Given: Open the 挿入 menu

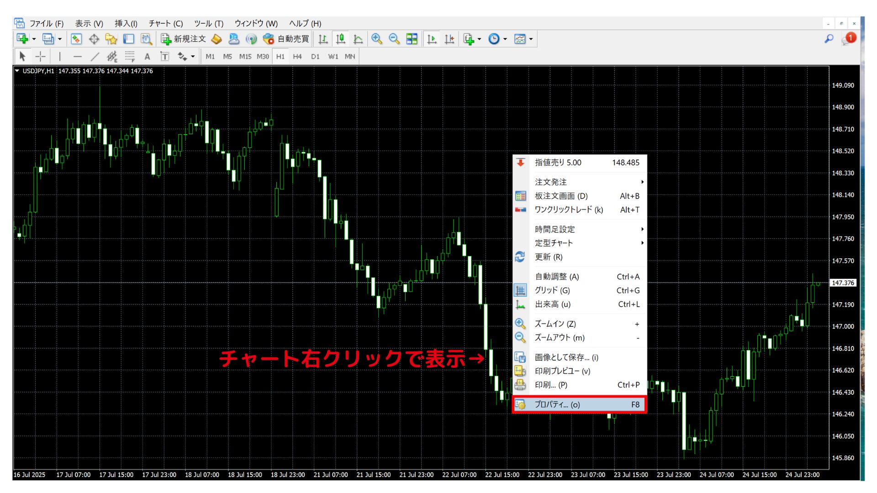Looking at the screenshot, I should point(125,23).
